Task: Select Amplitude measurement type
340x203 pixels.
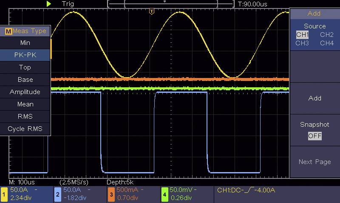Action: 25,92
